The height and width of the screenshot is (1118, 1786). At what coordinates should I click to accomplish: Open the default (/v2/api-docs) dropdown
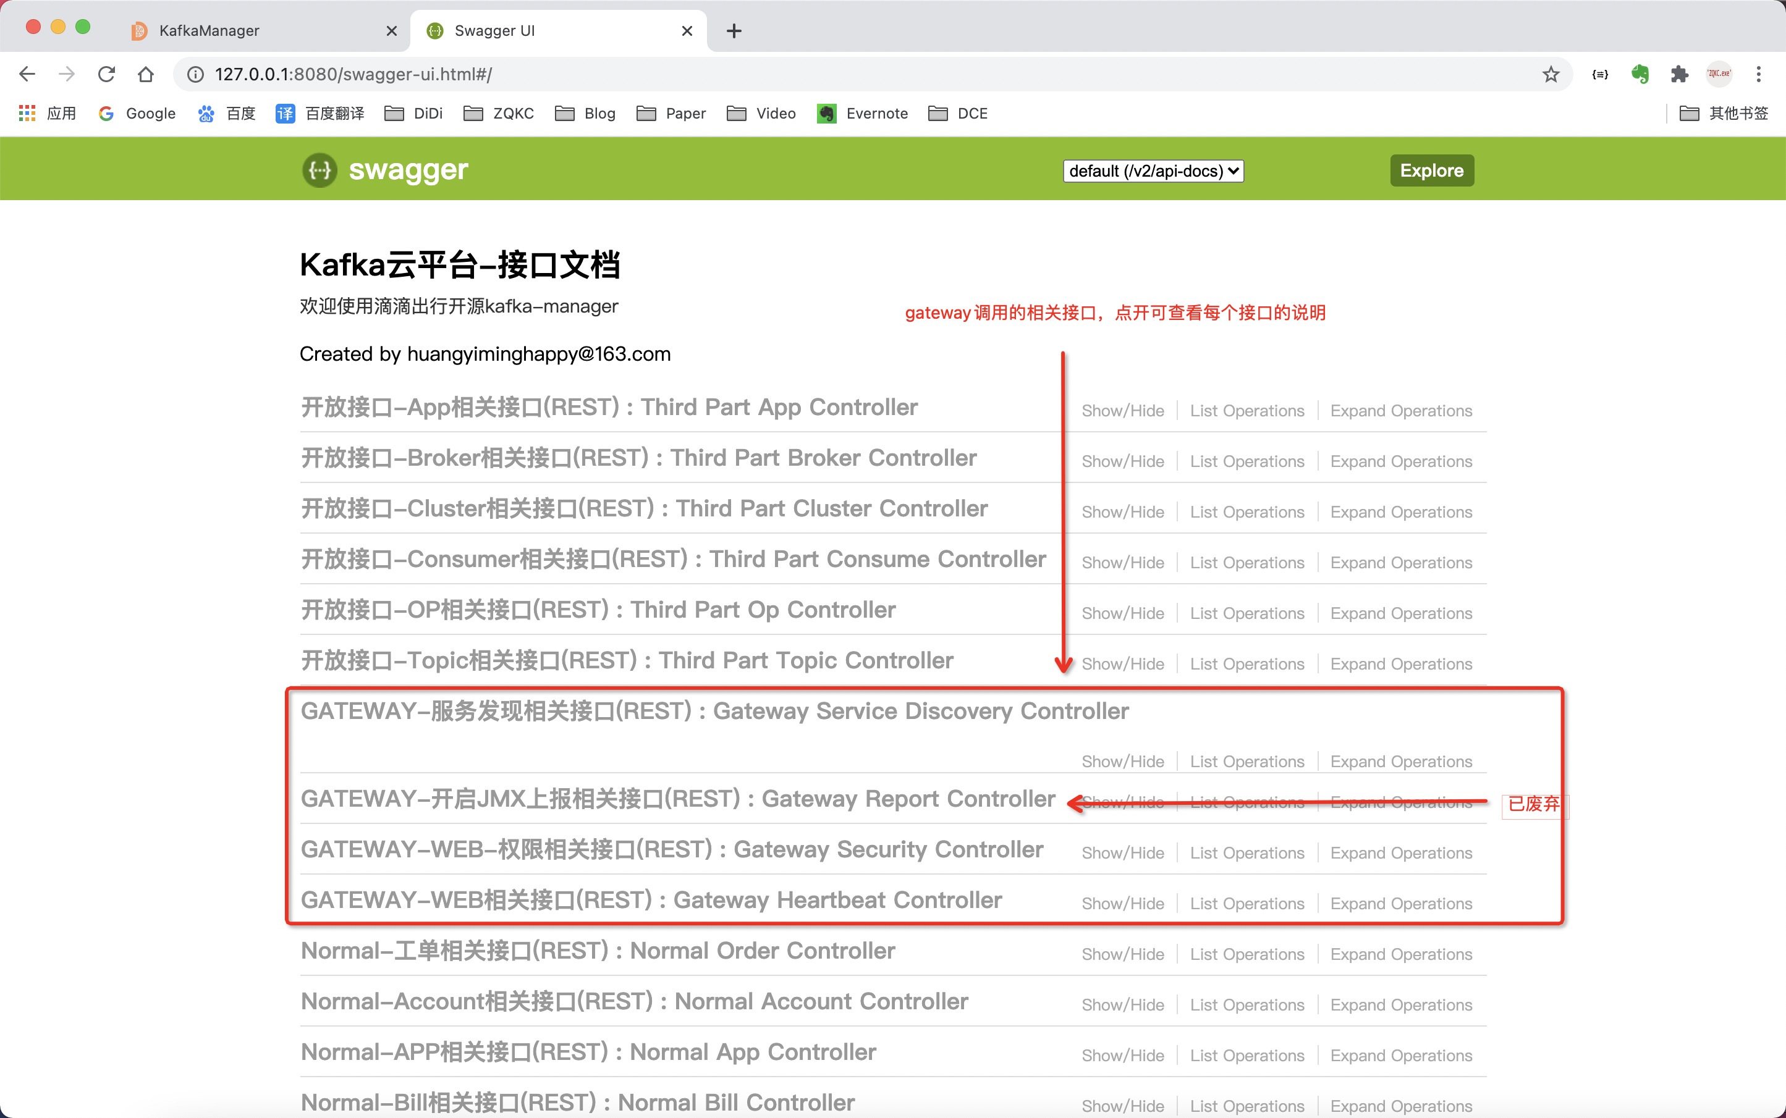tap(1153, 171)
